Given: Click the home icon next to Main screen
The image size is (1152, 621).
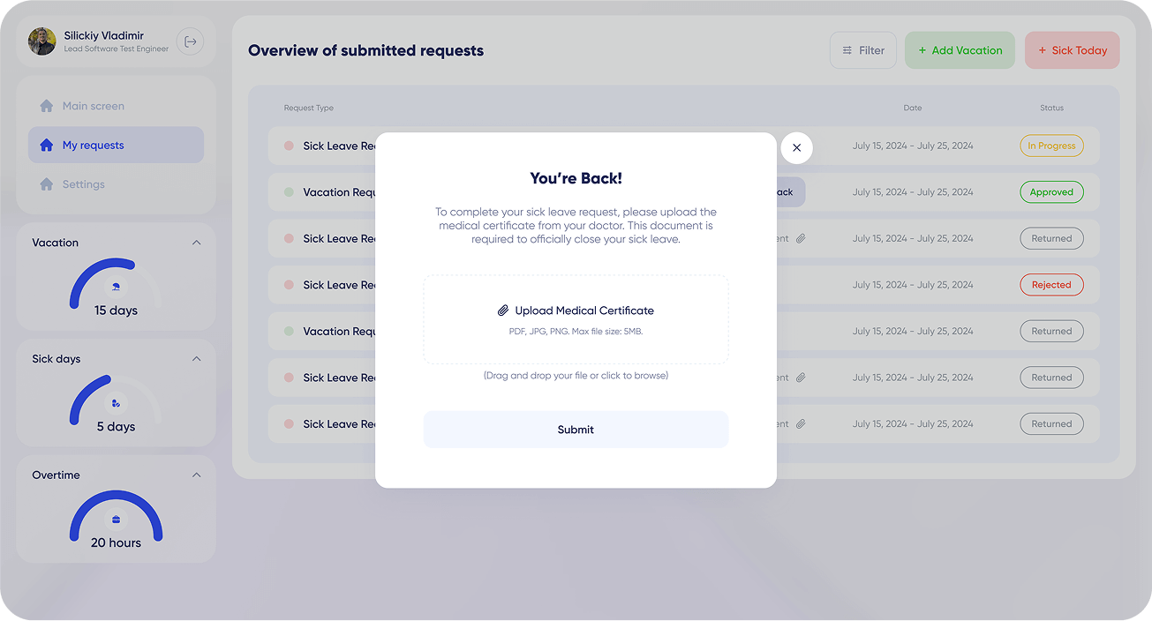Looking at the screenshot, I should [47, 106].
